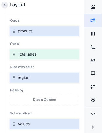Viewport: 102px width, 133px height.
Task: Select the product column chip in X-axis
Action: [44, 31]
